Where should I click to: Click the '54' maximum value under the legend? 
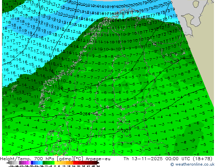pos(98,166)
